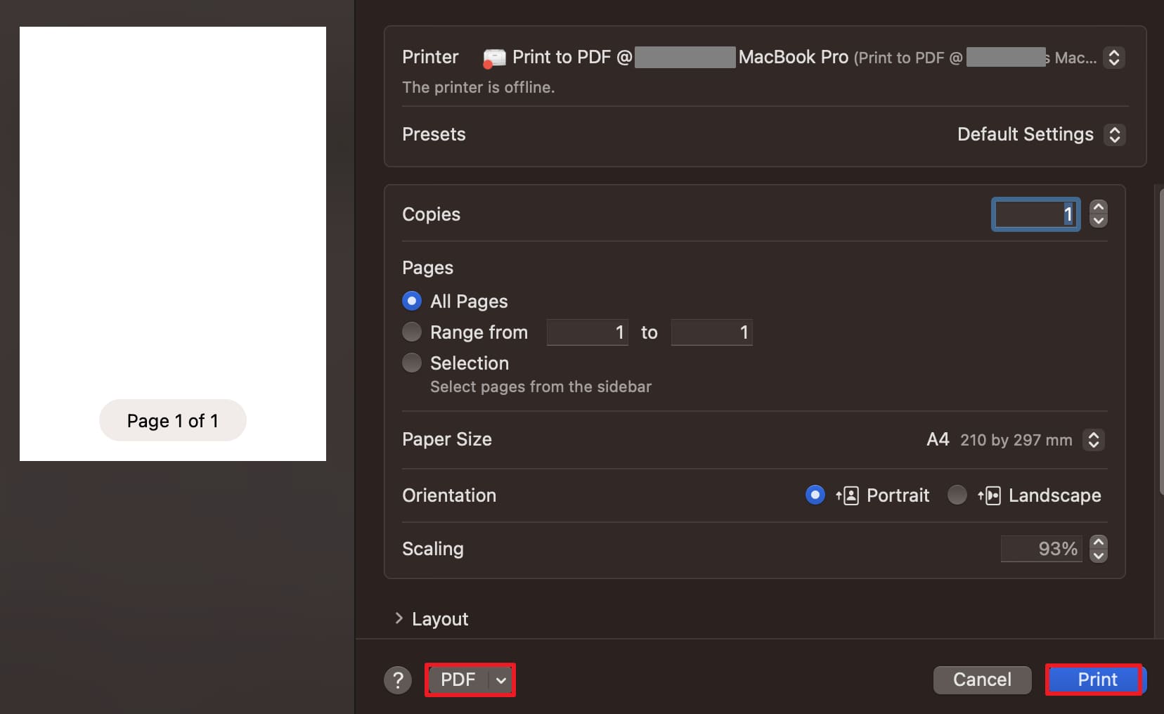Select the Range from radio button
This screenshot has width=1164, height=714.
coord(412,332)
